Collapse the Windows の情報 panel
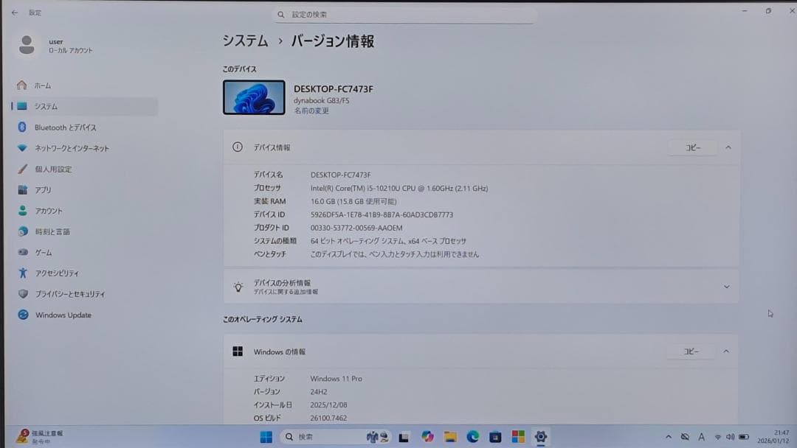797x448 pixels. (726, 351)
